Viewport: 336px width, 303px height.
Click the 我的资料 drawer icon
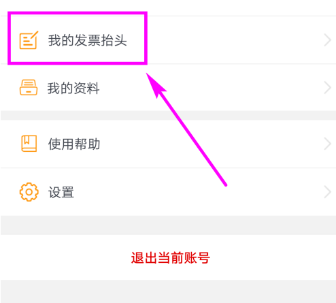pyautogui.click(x=29, y=87)
